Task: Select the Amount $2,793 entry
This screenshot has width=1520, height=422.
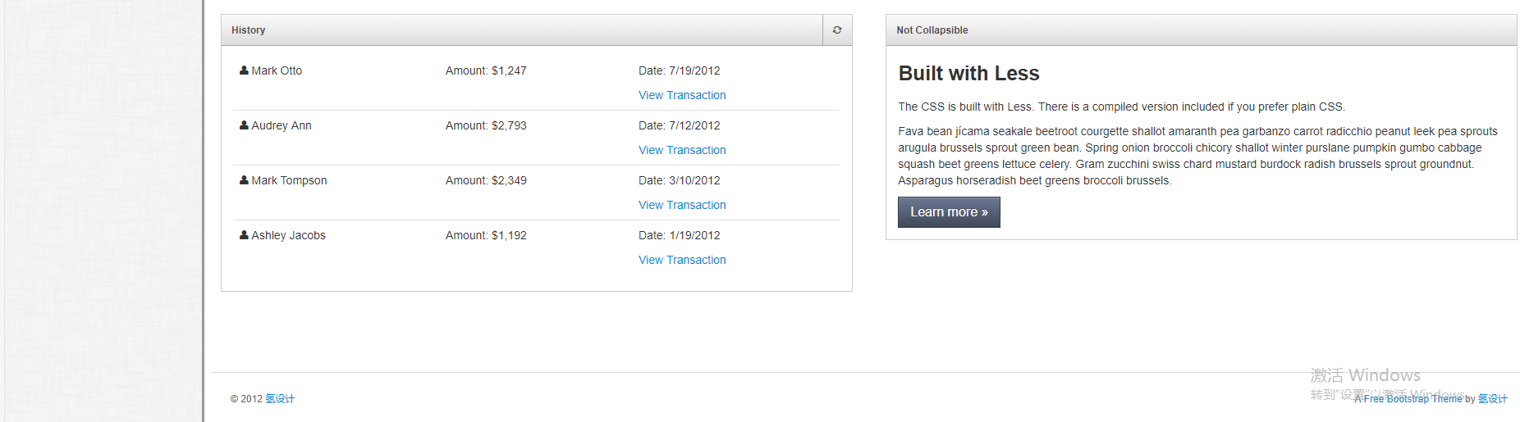Action: (x=486, y=125)
